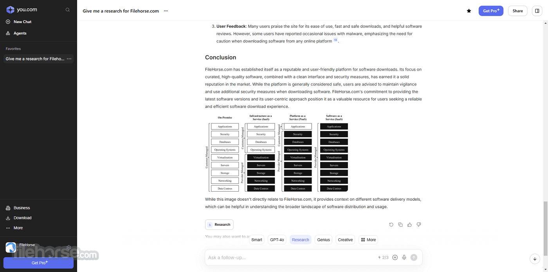Regenerate the response with retry icon
Image resolution: width=548 pixels, height=272 pixels.
point(391,225)
